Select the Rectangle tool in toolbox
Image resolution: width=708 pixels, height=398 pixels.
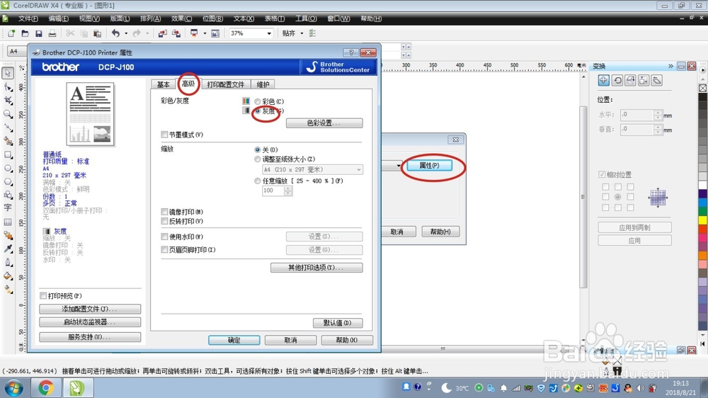click(8, 154)
